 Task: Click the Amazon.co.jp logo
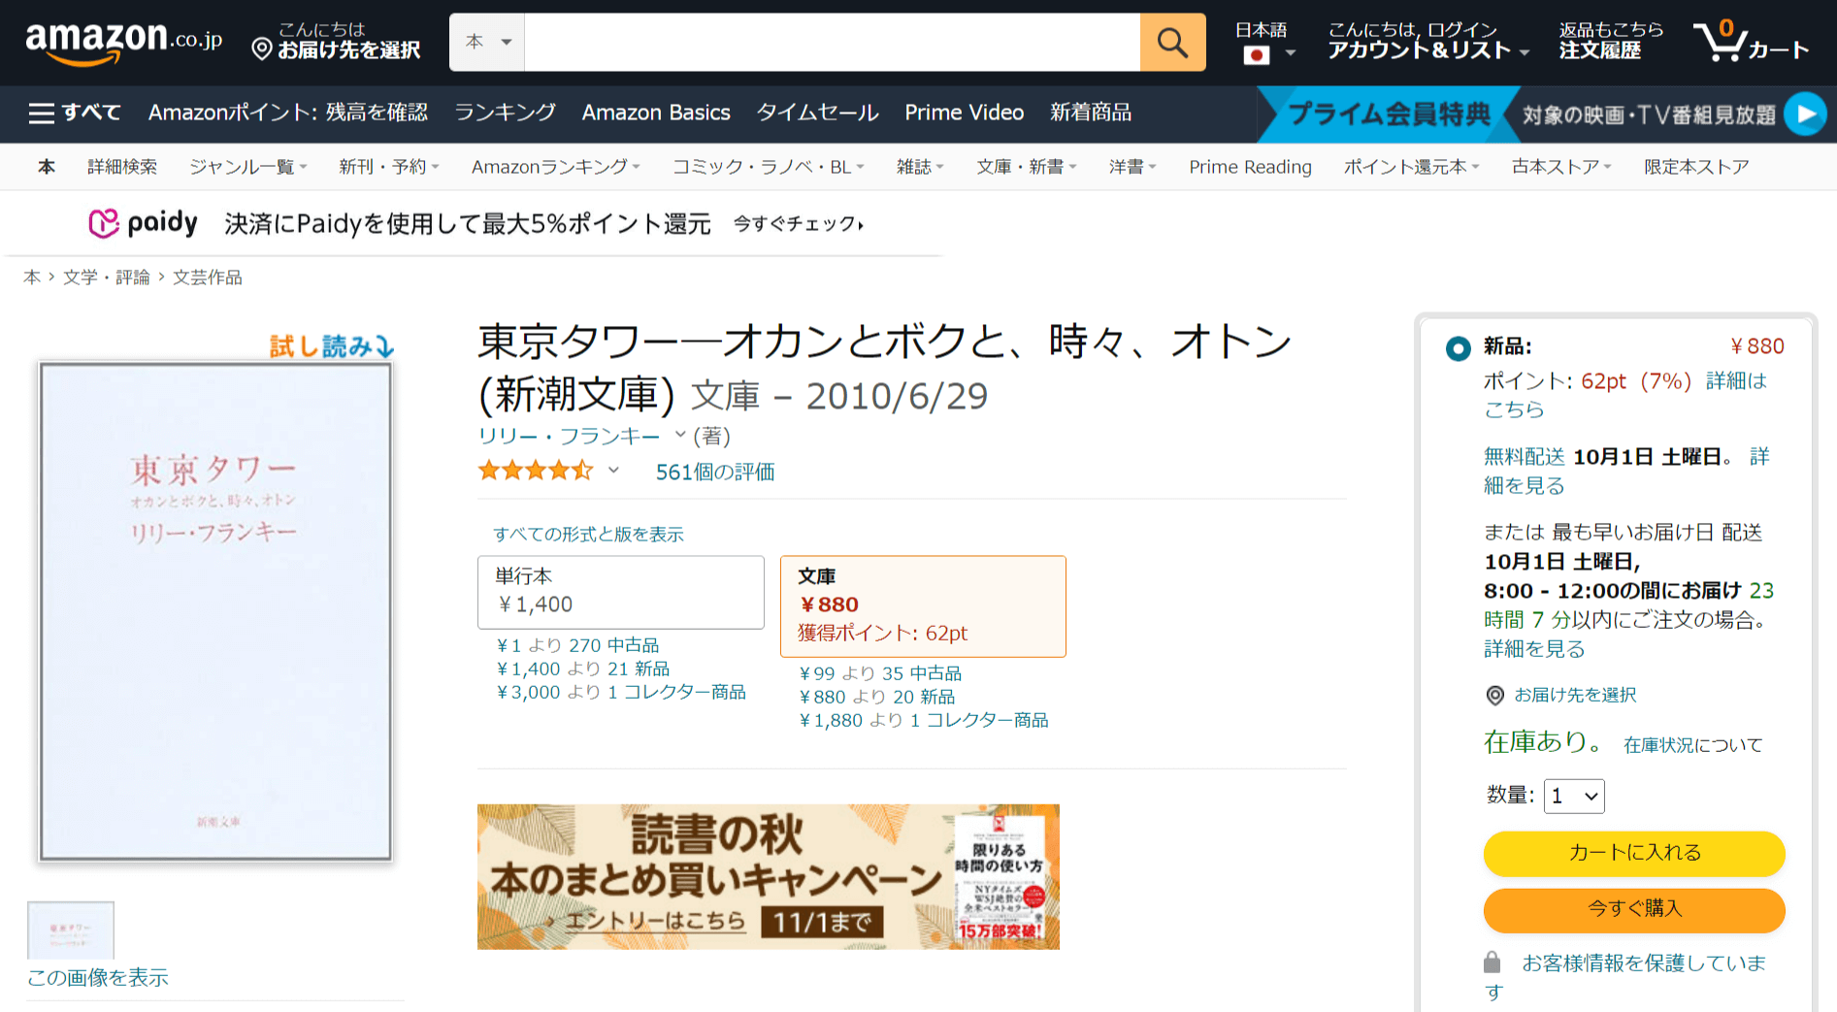pos(123,42)
